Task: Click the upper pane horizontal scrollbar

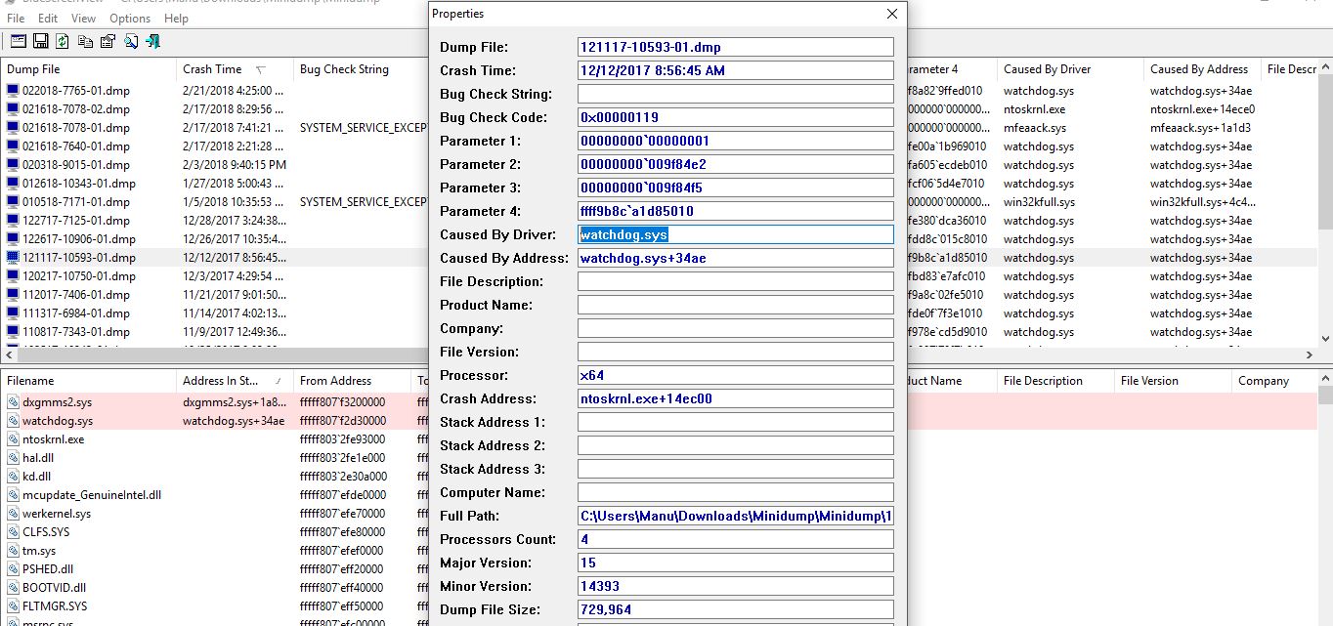Action: [215, 355]
